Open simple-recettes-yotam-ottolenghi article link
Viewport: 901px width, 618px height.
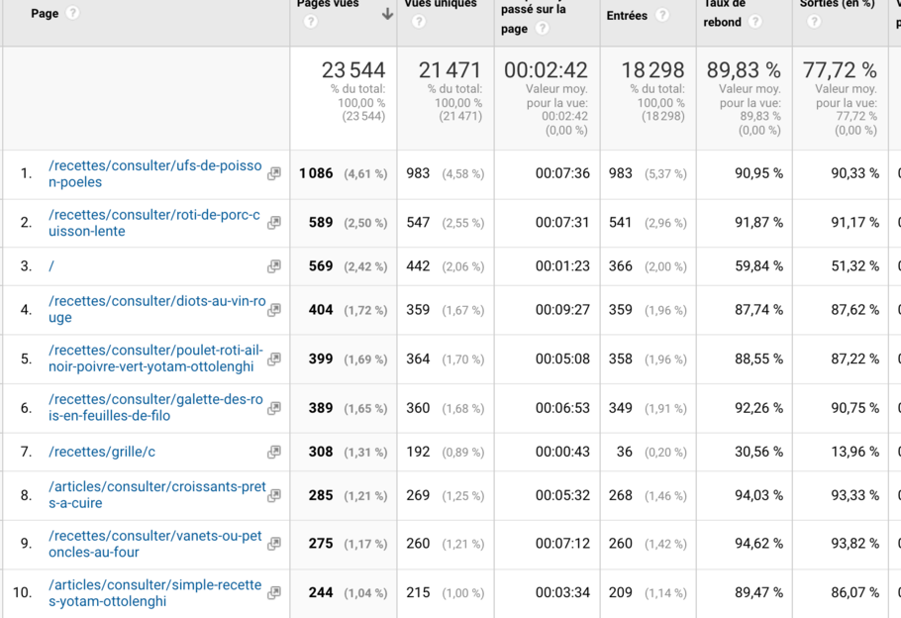point(154,592)
